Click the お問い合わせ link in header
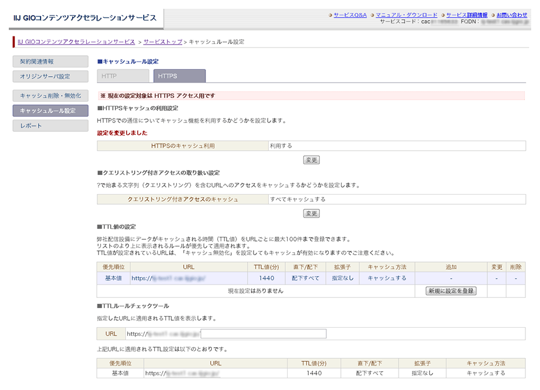Image resolution: width=540 pixels, height=390 pixels. point(511,15)
